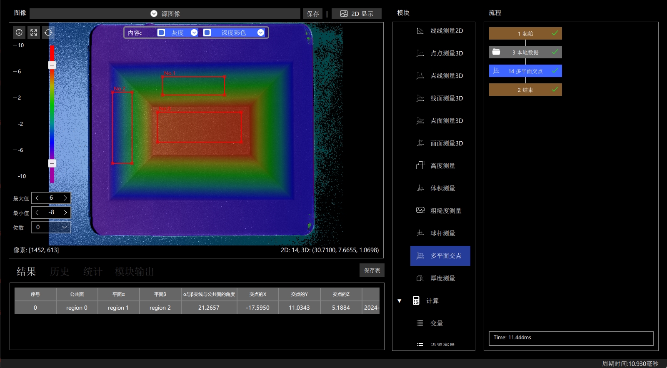Select the 高度测量 module
Viewport: 667px width, 368px height.
[440, 166]
